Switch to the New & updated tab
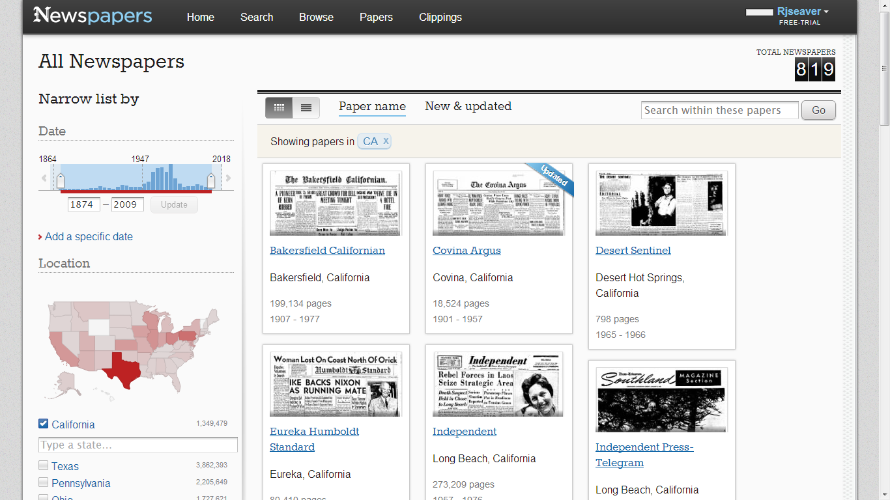The image size is (890, 500). (468, 106)
